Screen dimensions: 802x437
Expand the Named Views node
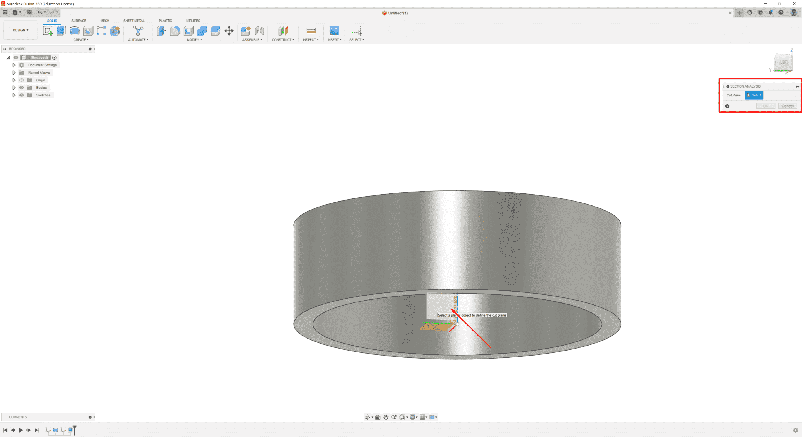pyautogui.click(x=14, y=72)
